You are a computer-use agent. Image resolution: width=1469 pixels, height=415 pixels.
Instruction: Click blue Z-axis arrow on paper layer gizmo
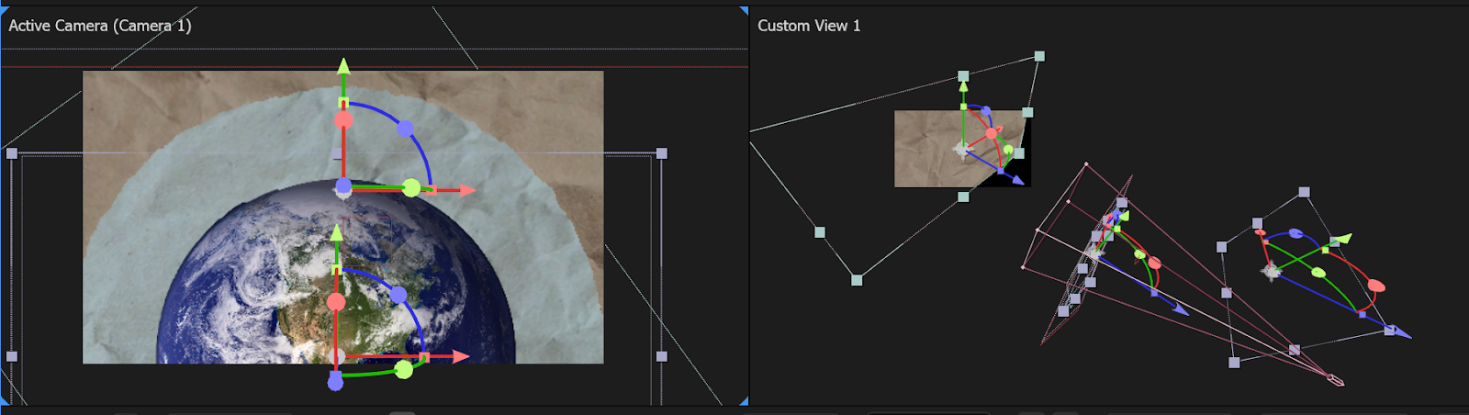pos(1017,180)
